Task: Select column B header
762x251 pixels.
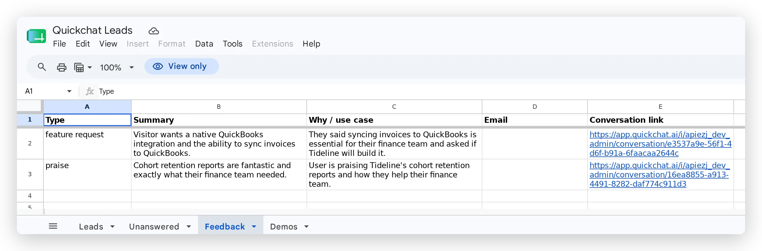Action: 219,107
